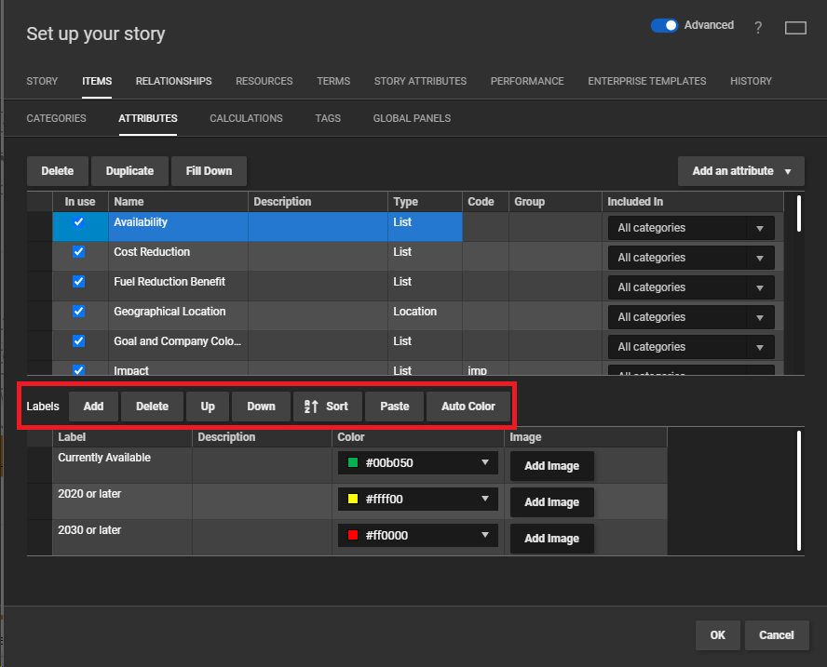
Task: Open color dropdown showing #00b050
Action: coord(418,462)
